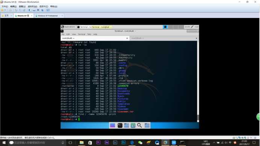
Task: Click the Cortana microphone icon
Action: pos(63,143)
